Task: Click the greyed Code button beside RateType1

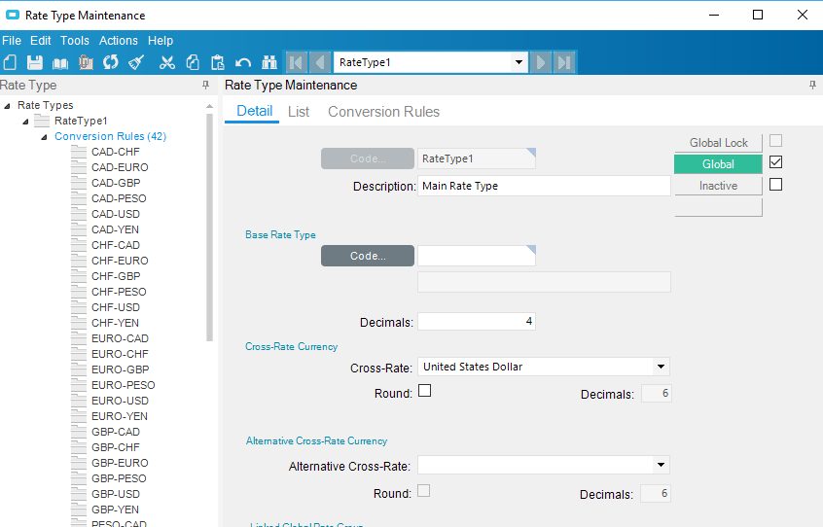Action: click(x=368, y=158)
